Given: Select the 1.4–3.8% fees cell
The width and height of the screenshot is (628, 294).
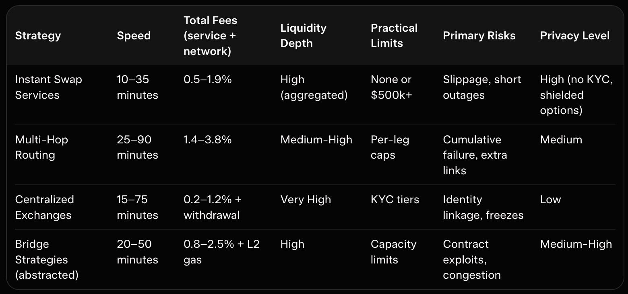Looking at the screenshot, I should (x=207, y=140).
